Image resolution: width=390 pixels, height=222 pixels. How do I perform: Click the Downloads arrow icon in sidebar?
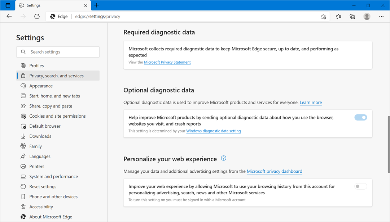[x=23, y=136]
